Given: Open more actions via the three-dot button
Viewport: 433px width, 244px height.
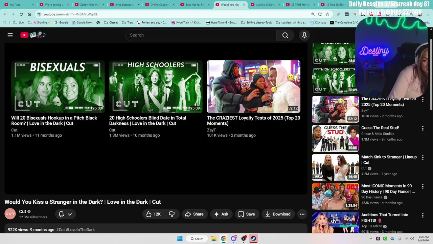Looking at the screenshot, I should pyautogui.click(x=302, y=214).
